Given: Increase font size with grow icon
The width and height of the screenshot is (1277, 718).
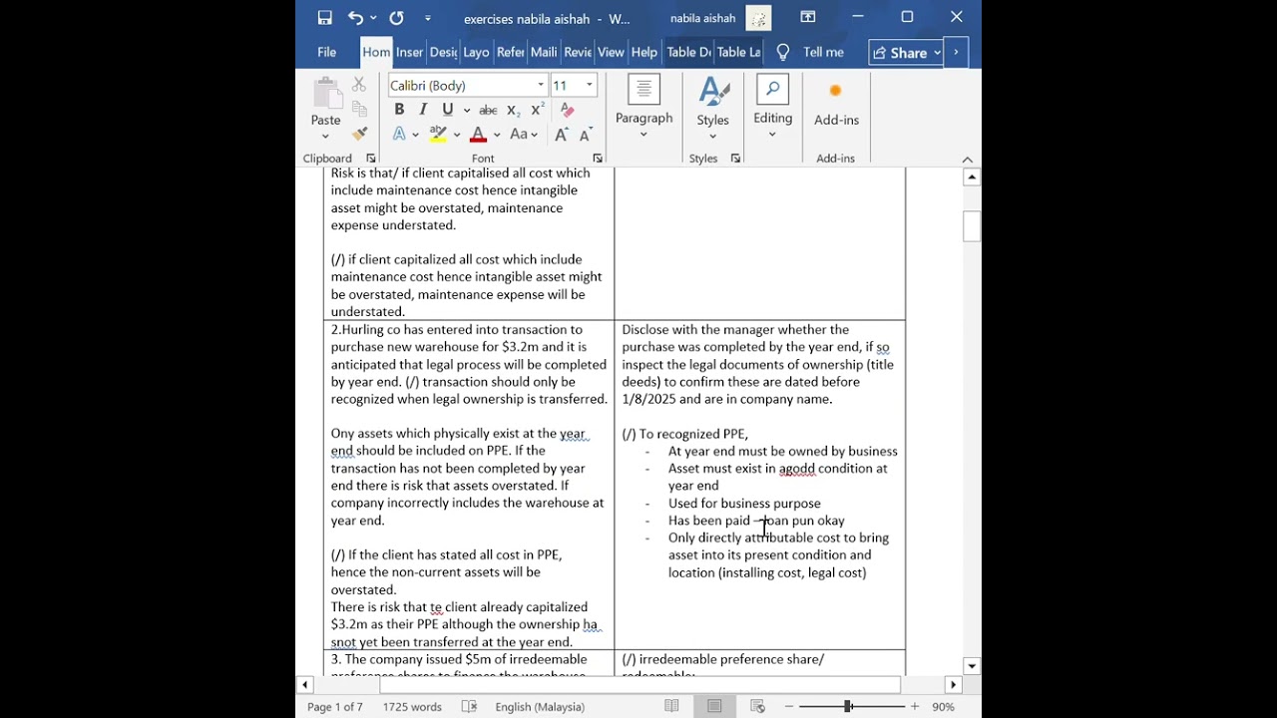Looking at the screenshot, I should coord(561,134).
